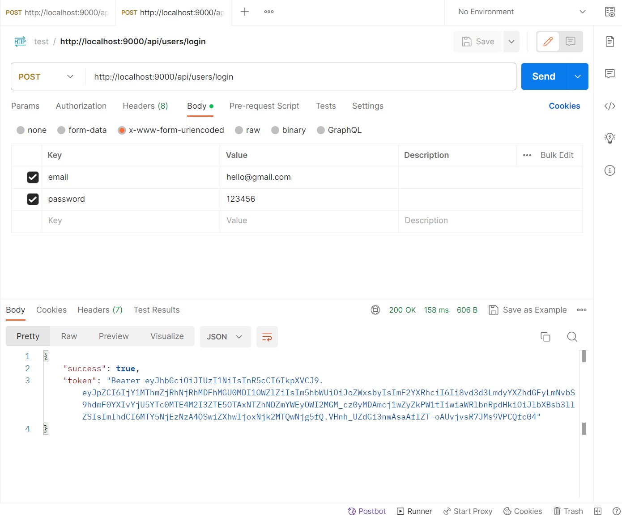Switch to the Authorization tab

point(81,106)
